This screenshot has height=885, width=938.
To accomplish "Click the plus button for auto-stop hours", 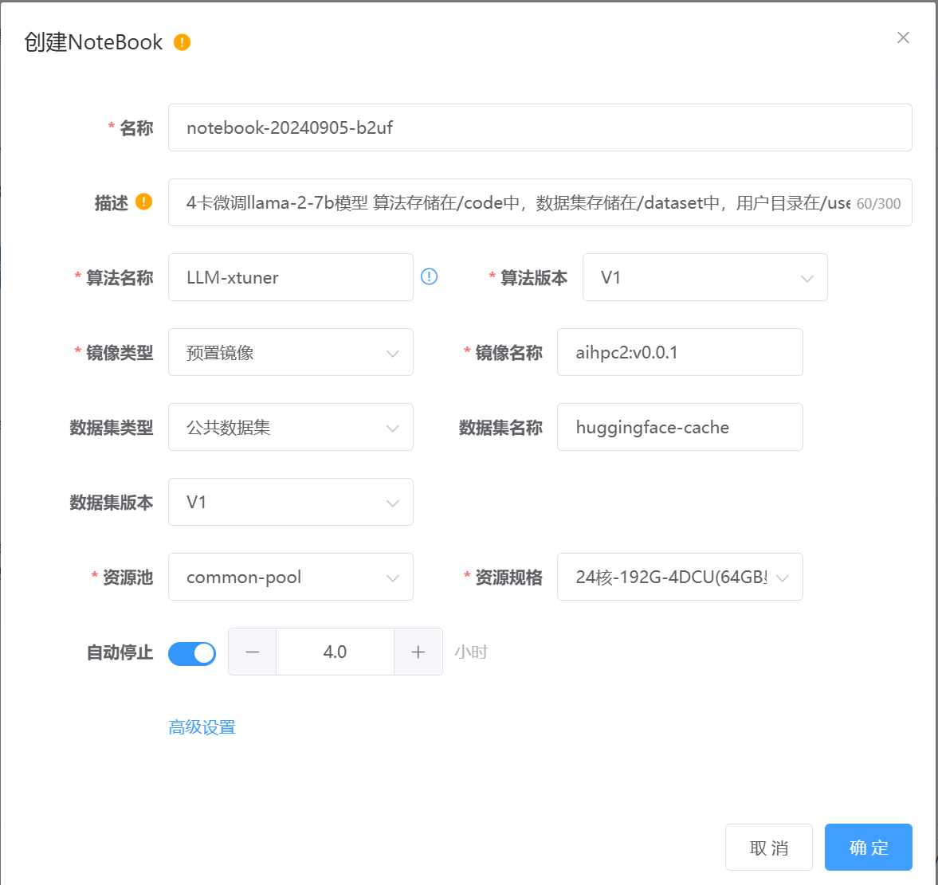I will pos(418,652).
